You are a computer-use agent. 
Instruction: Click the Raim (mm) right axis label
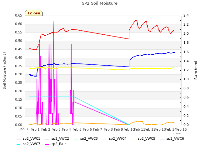[196, 70]
